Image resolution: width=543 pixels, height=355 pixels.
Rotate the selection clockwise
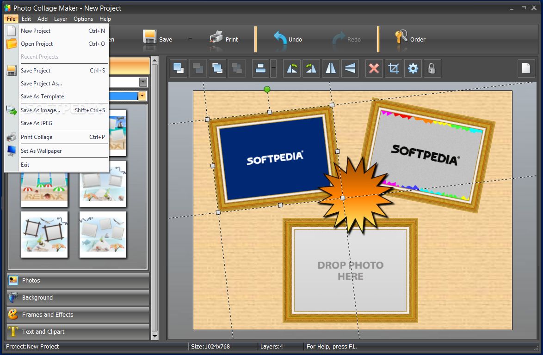coord(311,68)
